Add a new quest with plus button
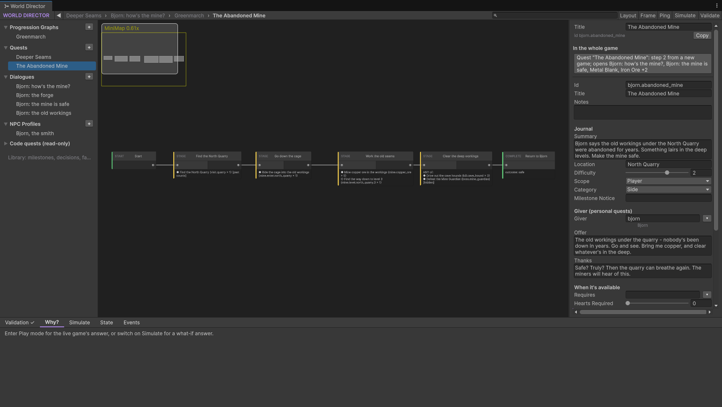The width and height of the screenshot is (722, 407). pos(89,47)
